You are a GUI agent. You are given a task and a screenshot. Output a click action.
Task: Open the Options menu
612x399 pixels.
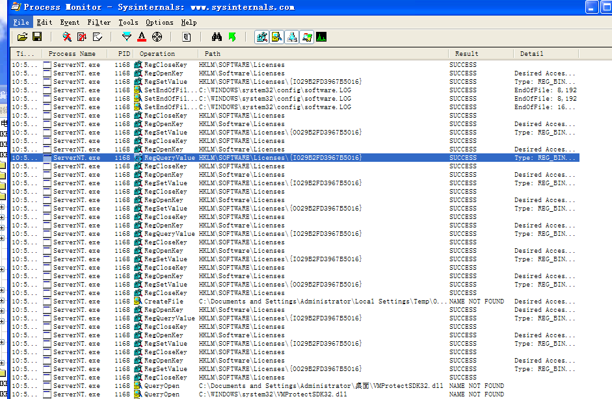pyautogui.click(x=159, y=22)
